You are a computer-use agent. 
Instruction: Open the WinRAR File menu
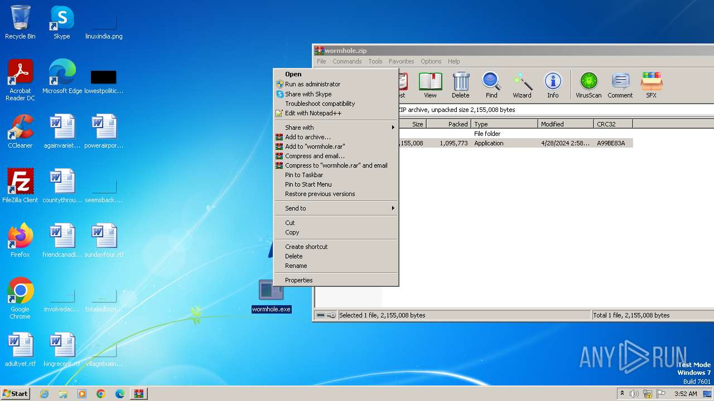point(321,61)
